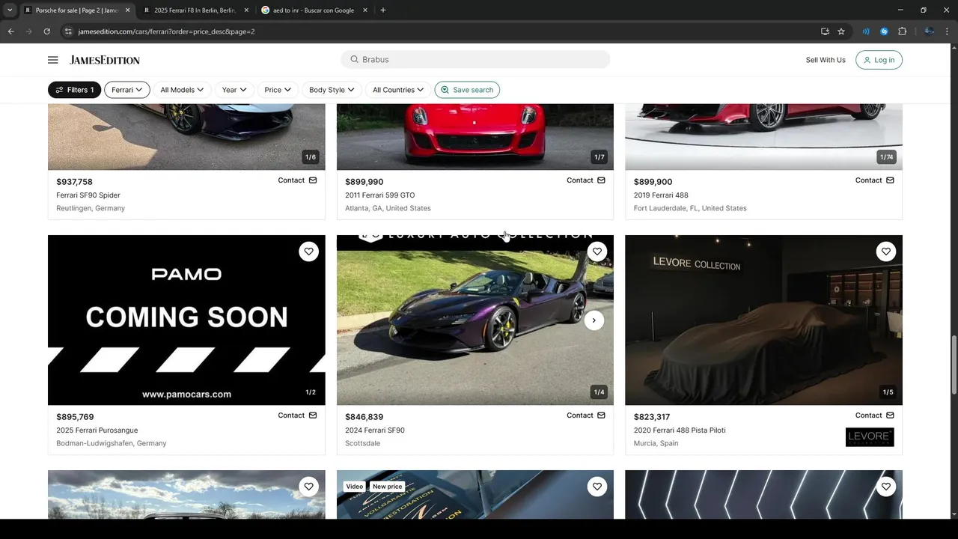Viewport: 958px width, 539px height.
Task: Open the tab search dropdown arrow
Action: [9, 10]
